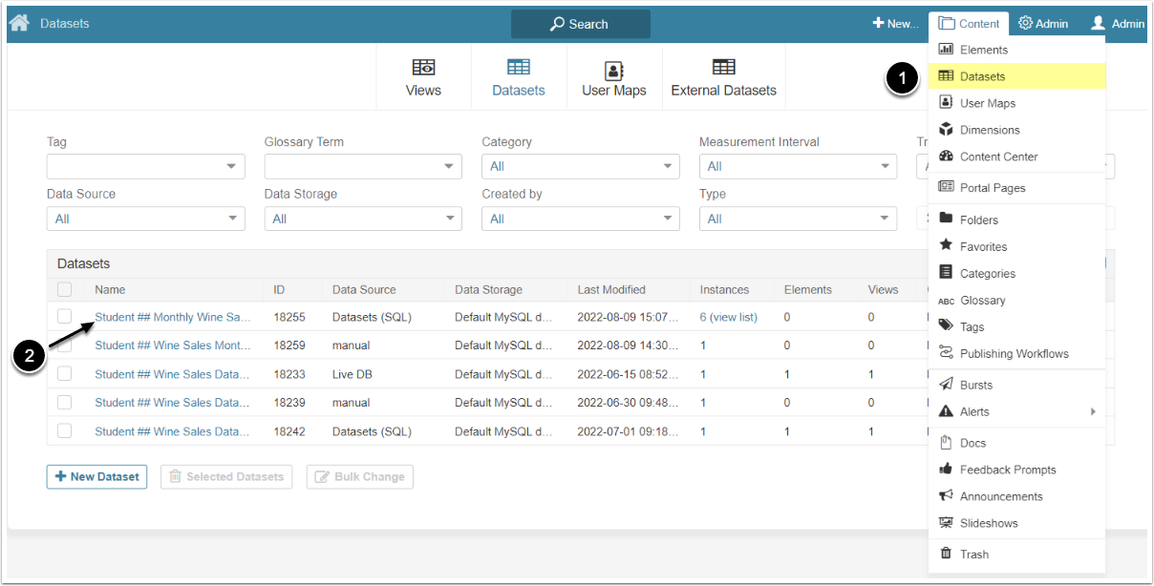The image size is (1154, 586).
Task: Expand the Tag filter dropdown
Action: 145,167
